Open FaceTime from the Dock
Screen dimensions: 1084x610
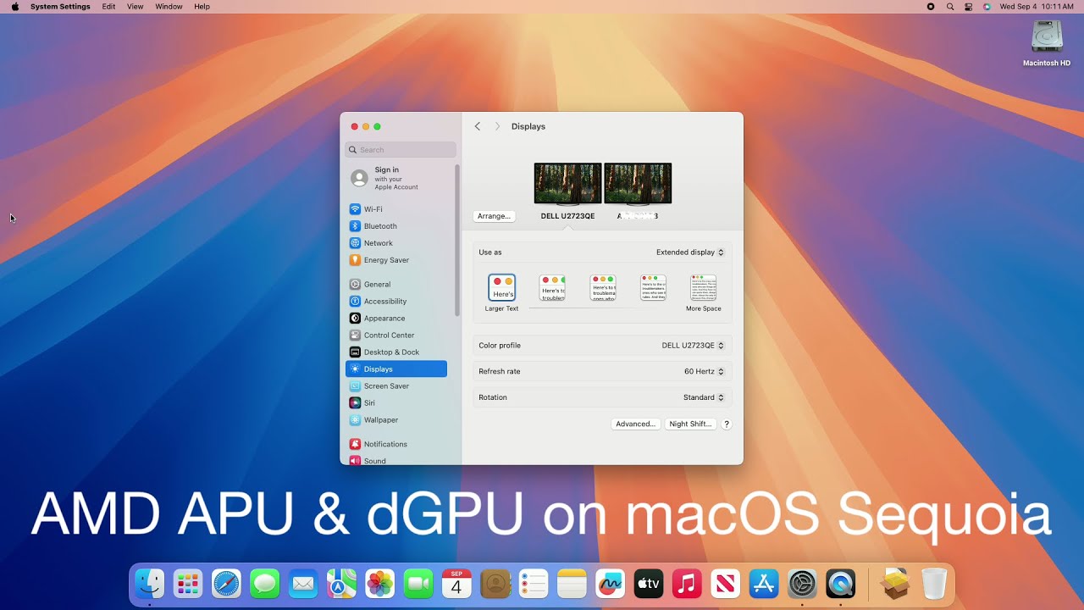[x=418, y=584]
